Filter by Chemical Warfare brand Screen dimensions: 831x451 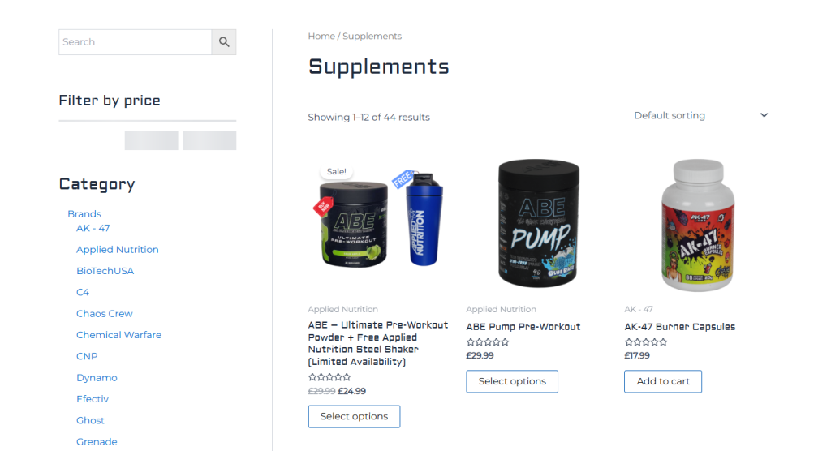(x=118, y=335)
